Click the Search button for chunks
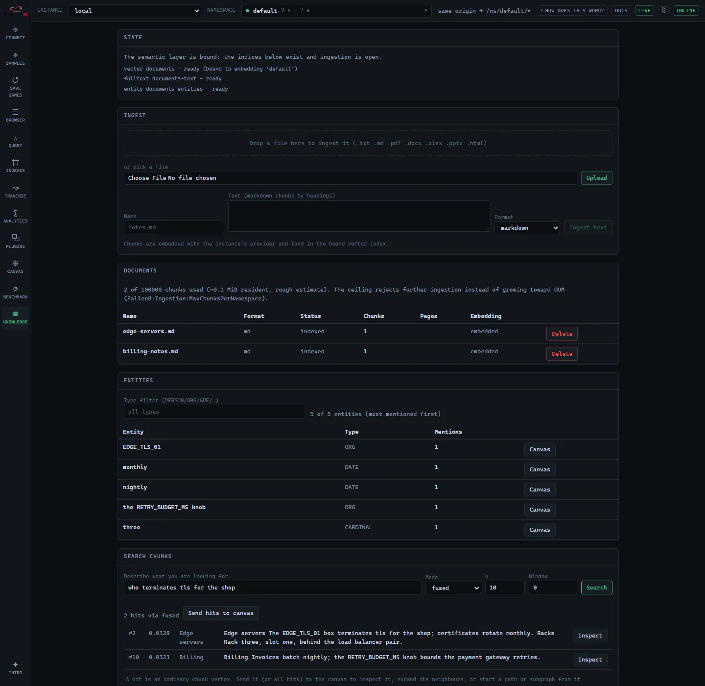This screenshot has width=705, height=686. coord(596,588)
